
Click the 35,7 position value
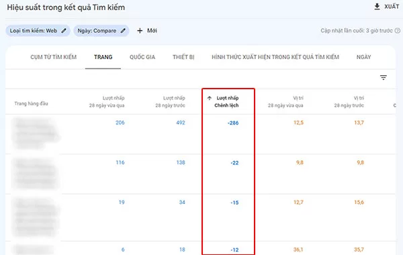(x=359, y=250)
